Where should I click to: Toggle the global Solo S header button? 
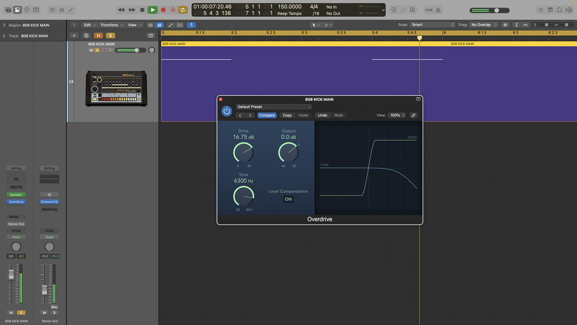pos(110,36)
